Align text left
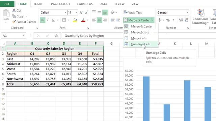 click(x=94, y=20)
